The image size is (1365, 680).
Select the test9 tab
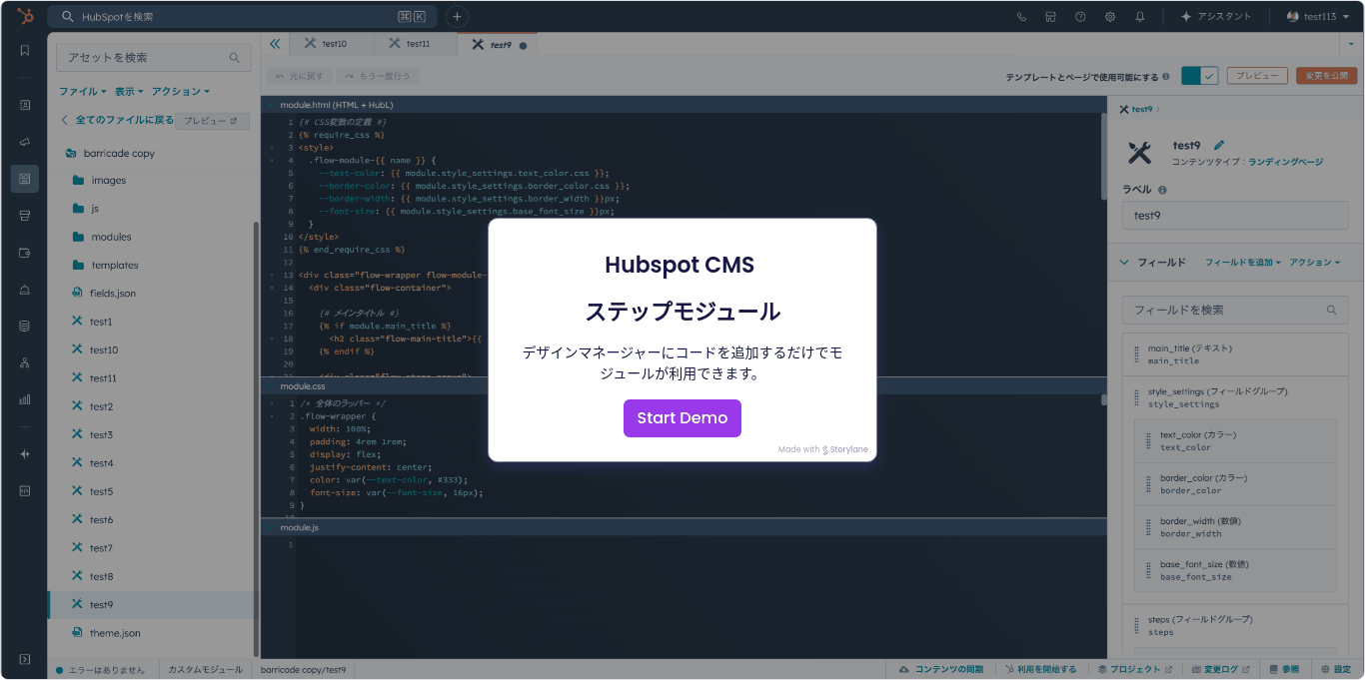pyautogui.click(x=499, y=44)
